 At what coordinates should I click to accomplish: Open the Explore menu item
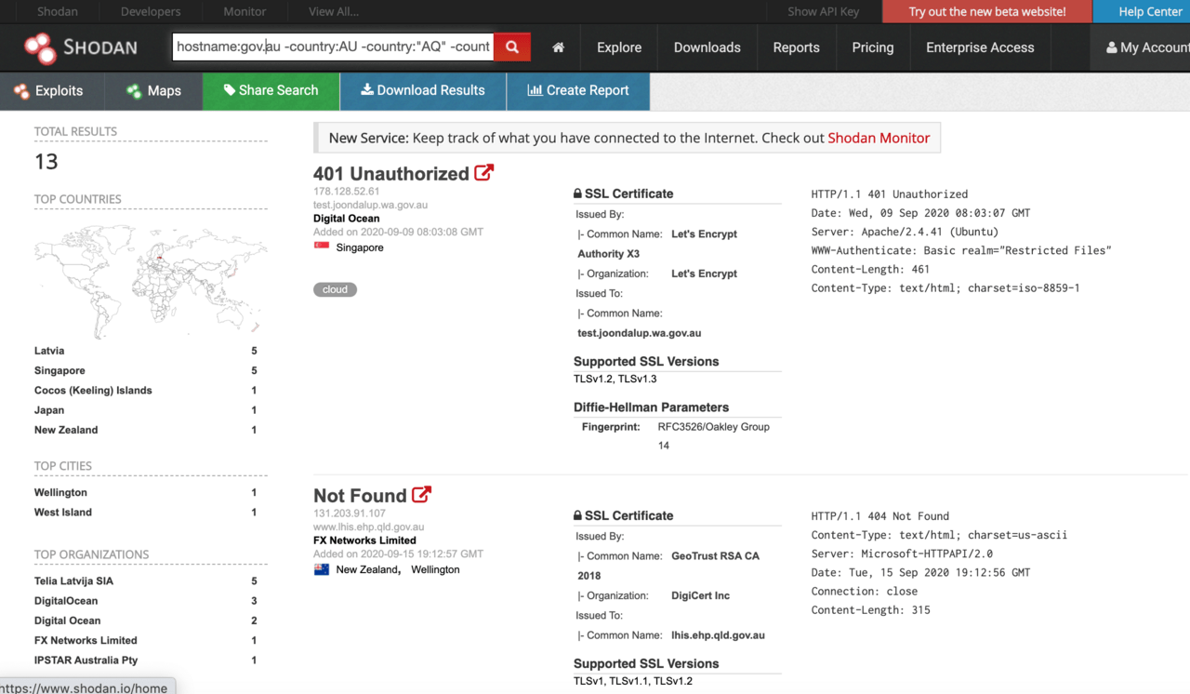click(619, 47)
